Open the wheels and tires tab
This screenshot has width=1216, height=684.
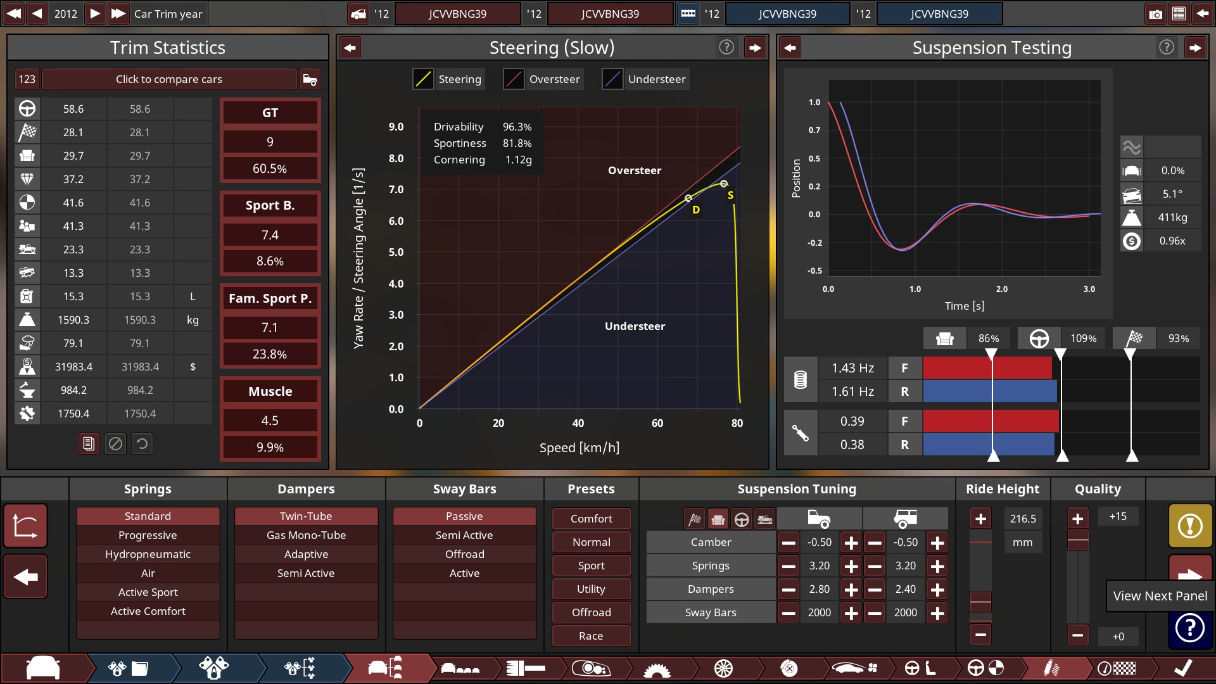point(723,668)
